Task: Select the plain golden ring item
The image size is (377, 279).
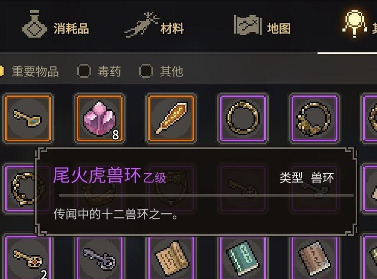Action: 243,118
